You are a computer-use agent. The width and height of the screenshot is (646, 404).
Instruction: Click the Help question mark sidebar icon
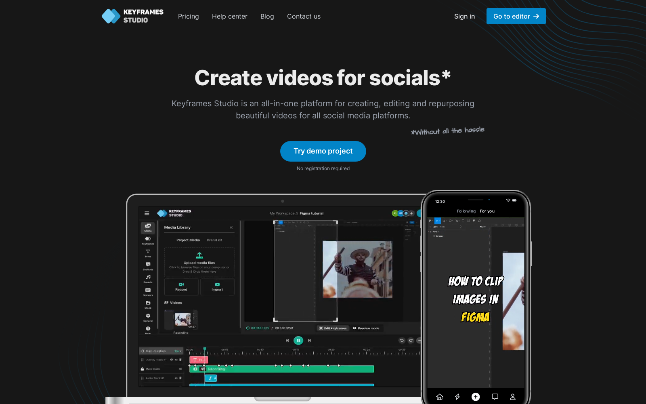(x=148, y=329)
